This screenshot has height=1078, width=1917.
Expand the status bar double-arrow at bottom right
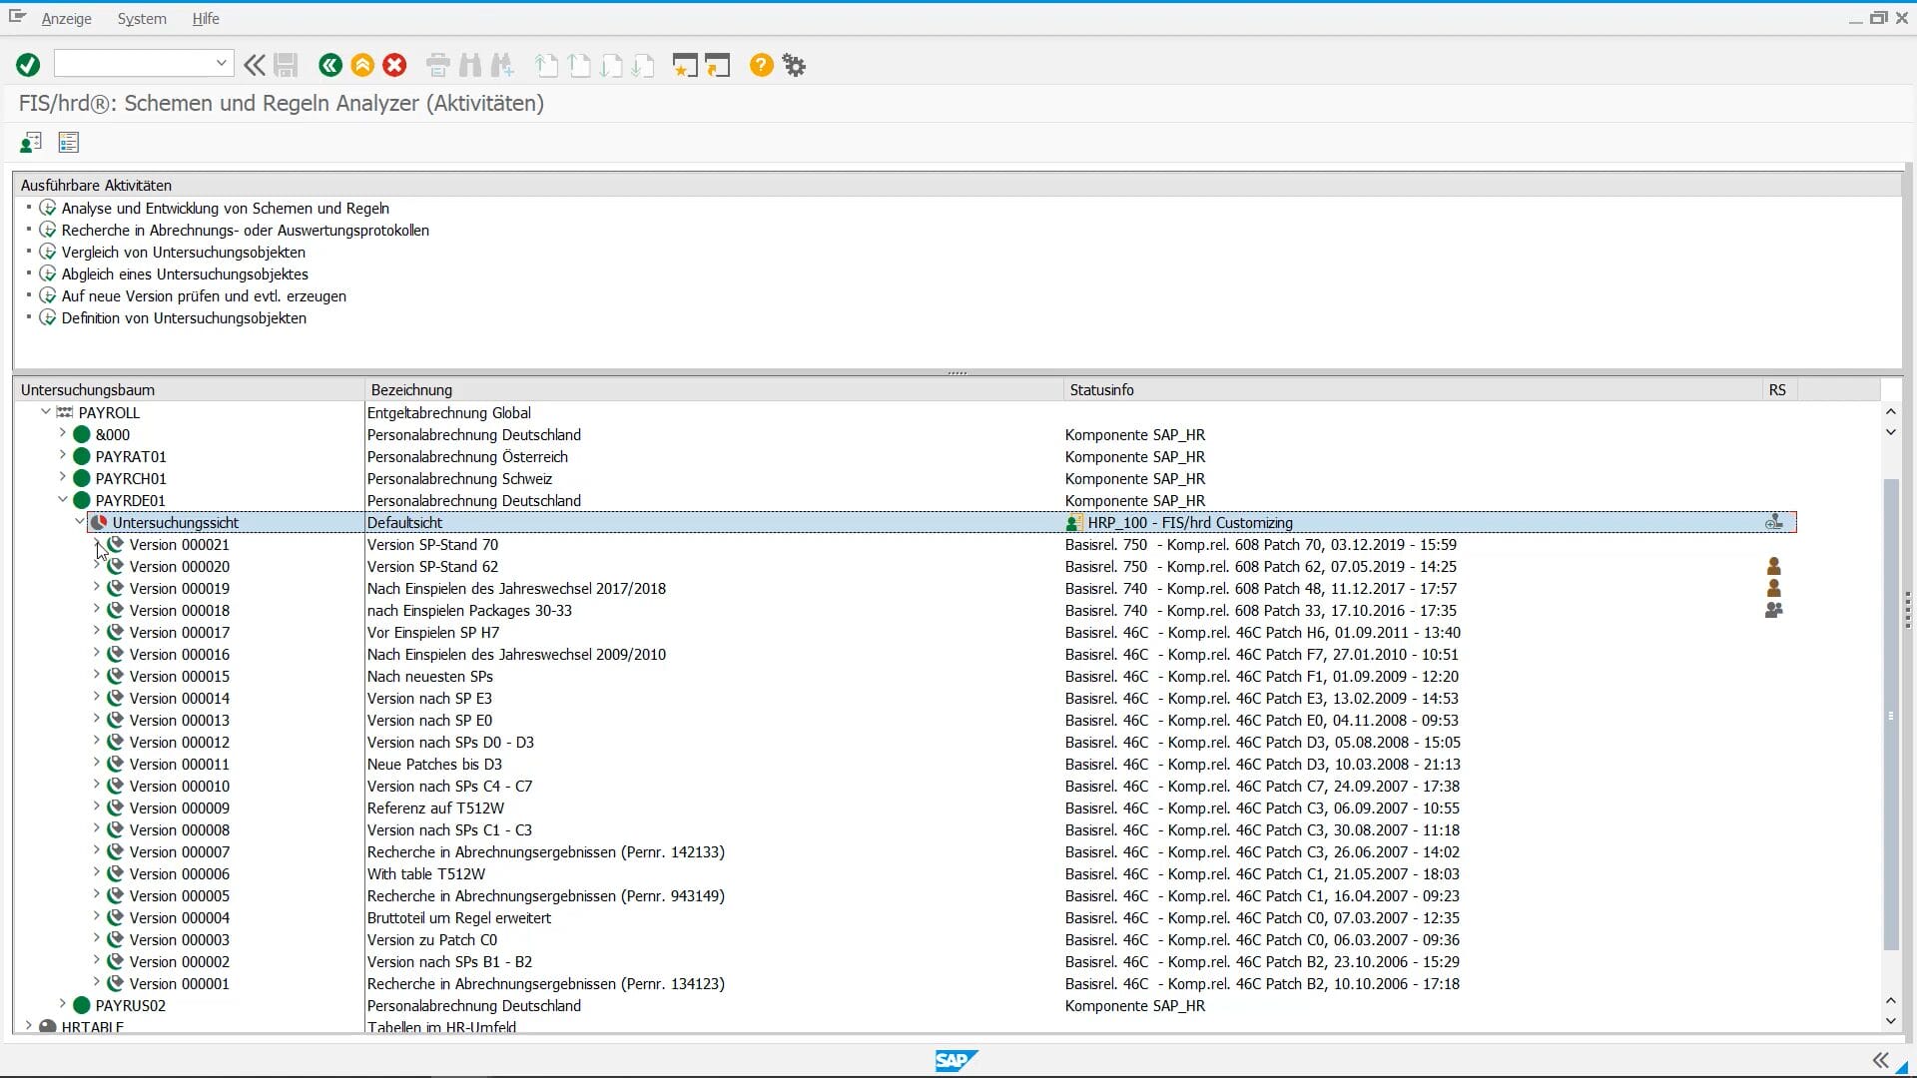click(1880, 1060)
